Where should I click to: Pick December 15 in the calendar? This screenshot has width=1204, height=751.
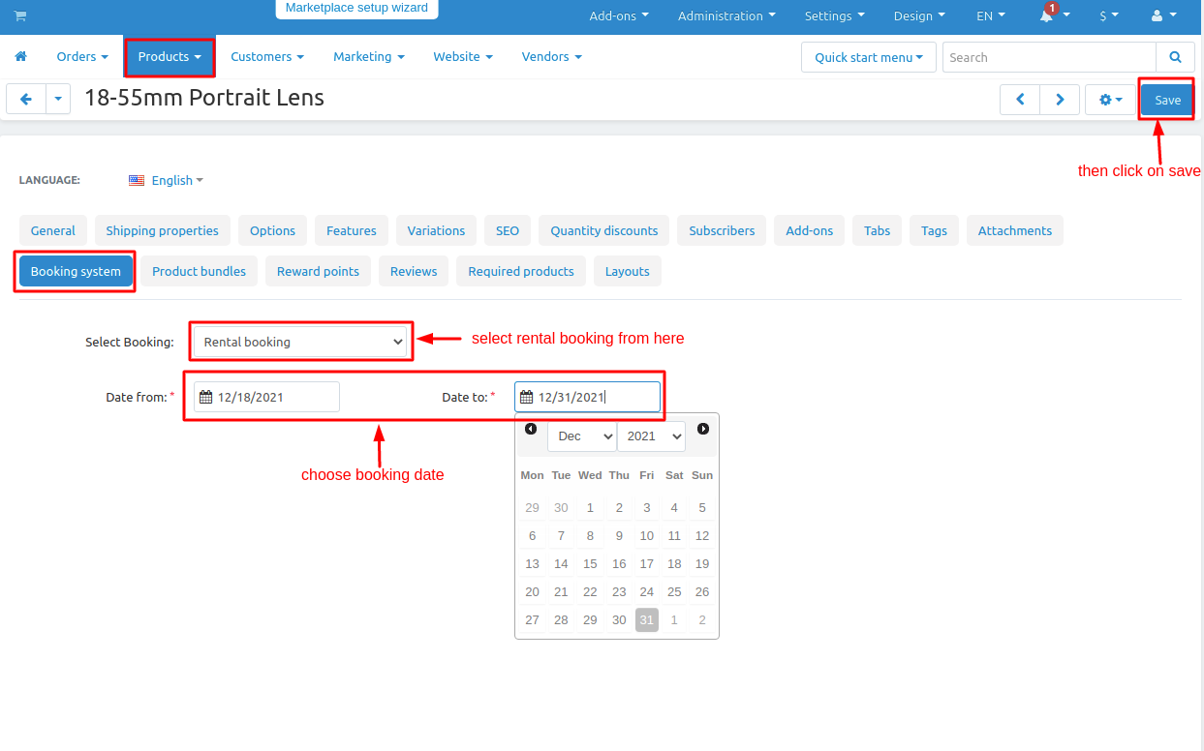(x=590, y=563)
